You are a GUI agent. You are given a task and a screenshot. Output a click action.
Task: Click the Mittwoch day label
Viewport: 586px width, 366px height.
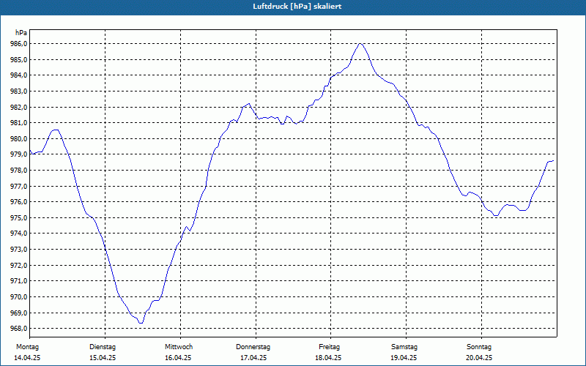[179, 347]
